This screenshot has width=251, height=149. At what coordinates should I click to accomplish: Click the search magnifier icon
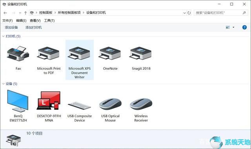(244, 13)
